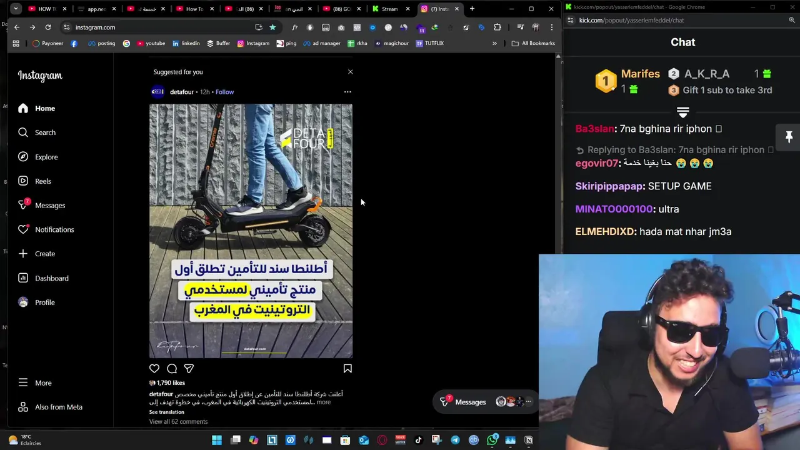Close the Instagram tab

coord(457,9)
